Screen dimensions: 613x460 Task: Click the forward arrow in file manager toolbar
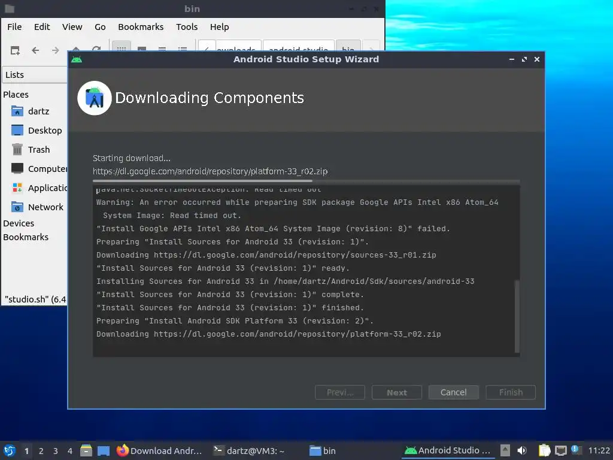pos(56,50)
